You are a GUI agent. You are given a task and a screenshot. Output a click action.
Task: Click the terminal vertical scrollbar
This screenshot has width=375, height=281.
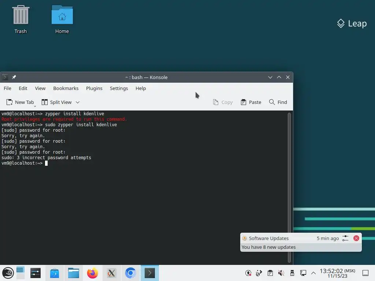click(x=289, y=188)
